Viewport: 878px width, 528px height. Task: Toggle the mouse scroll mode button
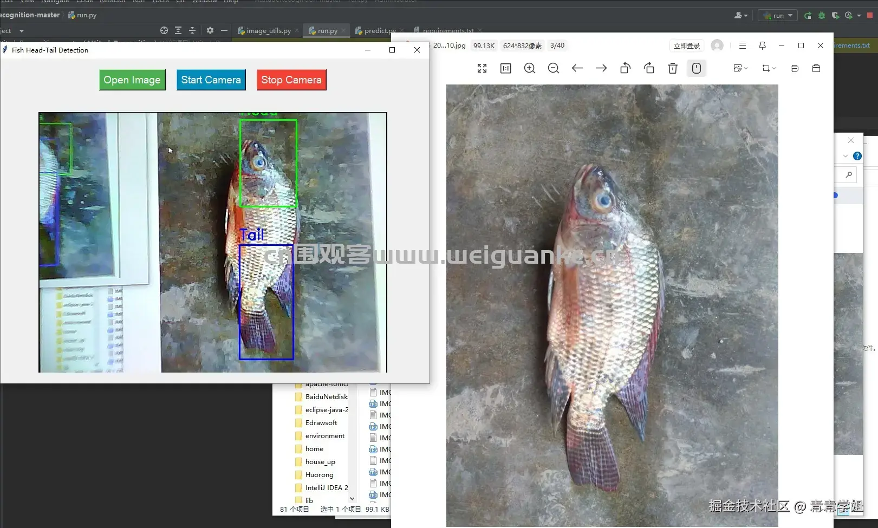[697, 68]
